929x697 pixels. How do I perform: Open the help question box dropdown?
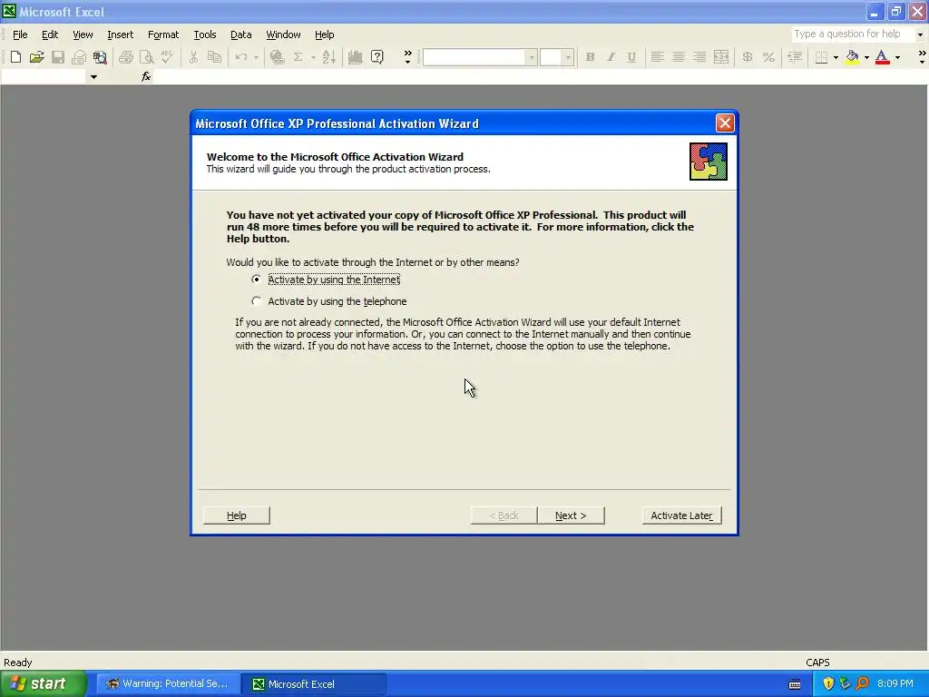pos(920,34)
